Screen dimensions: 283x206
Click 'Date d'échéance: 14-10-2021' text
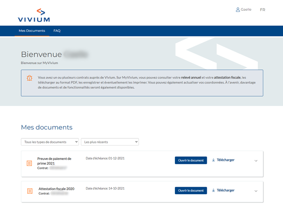click(105, 188)
